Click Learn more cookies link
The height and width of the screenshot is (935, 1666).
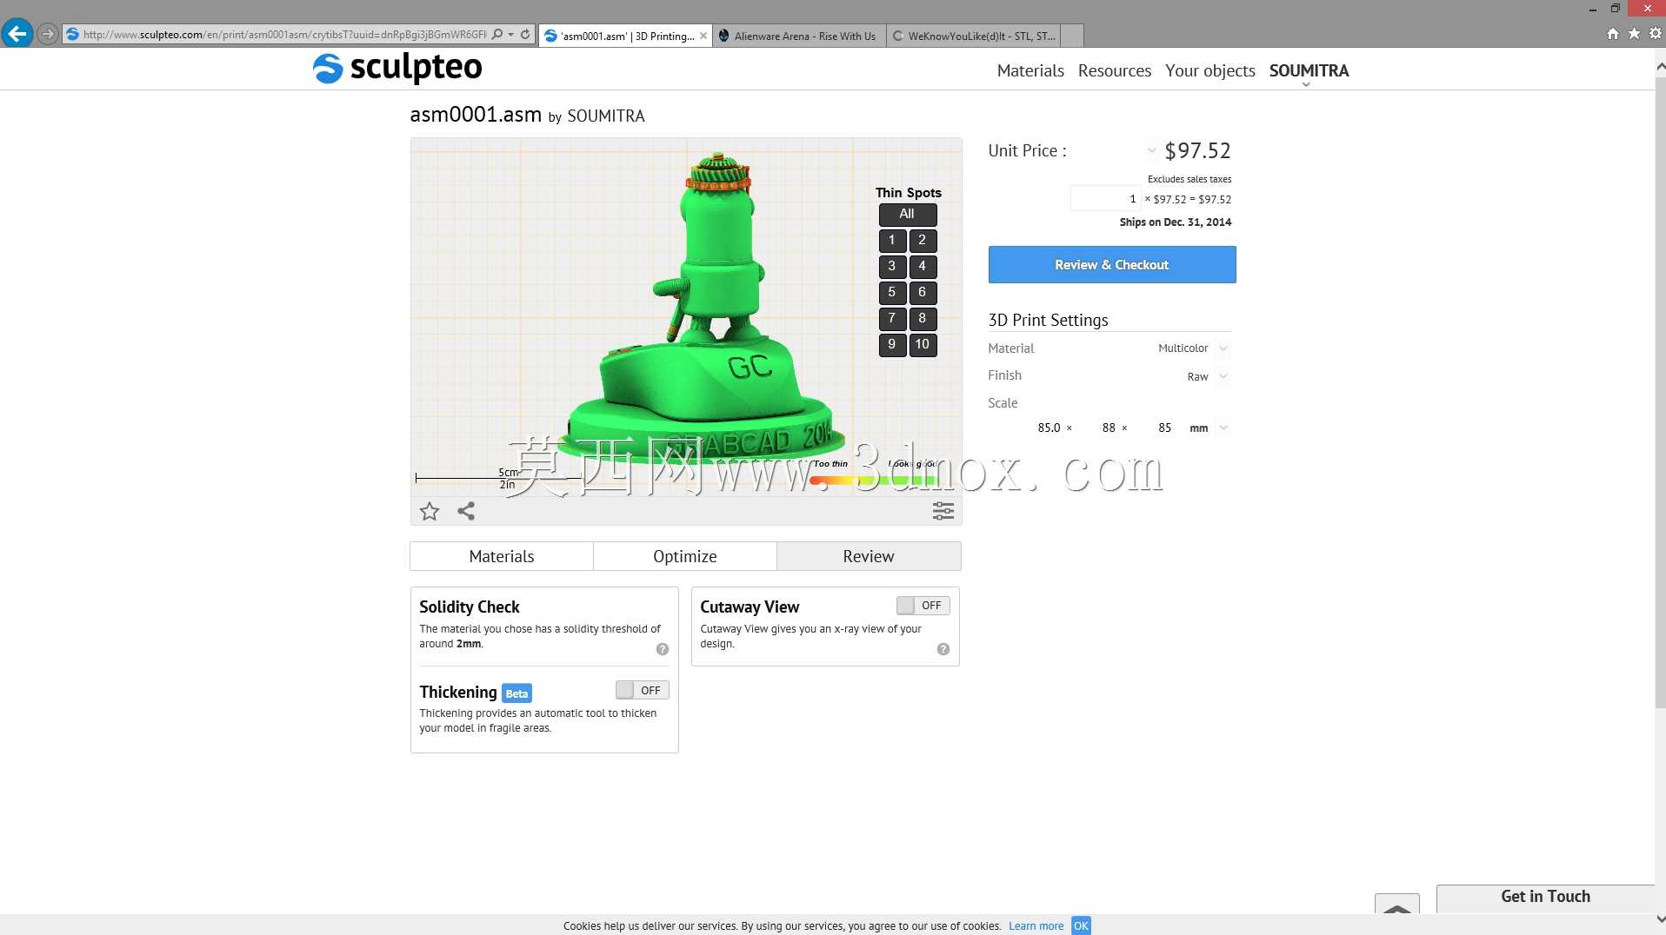[x=1036, y=926]
